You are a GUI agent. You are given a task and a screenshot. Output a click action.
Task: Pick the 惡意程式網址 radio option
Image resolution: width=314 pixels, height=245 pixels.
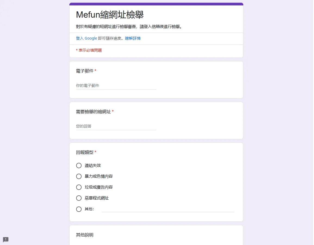click(79, 198)
